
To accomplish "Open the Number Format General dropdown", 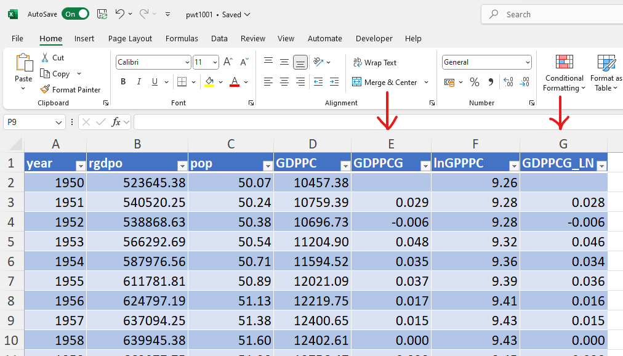I will point(528,62).
